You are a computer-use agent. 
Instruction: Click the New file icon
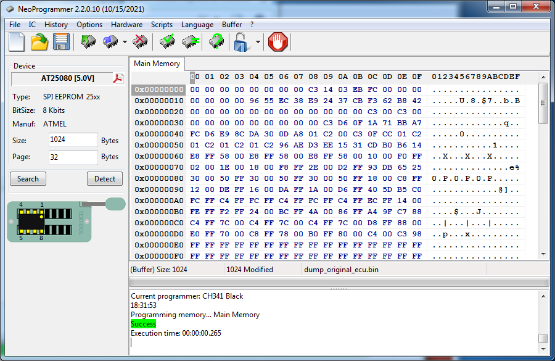click(17, 42)
